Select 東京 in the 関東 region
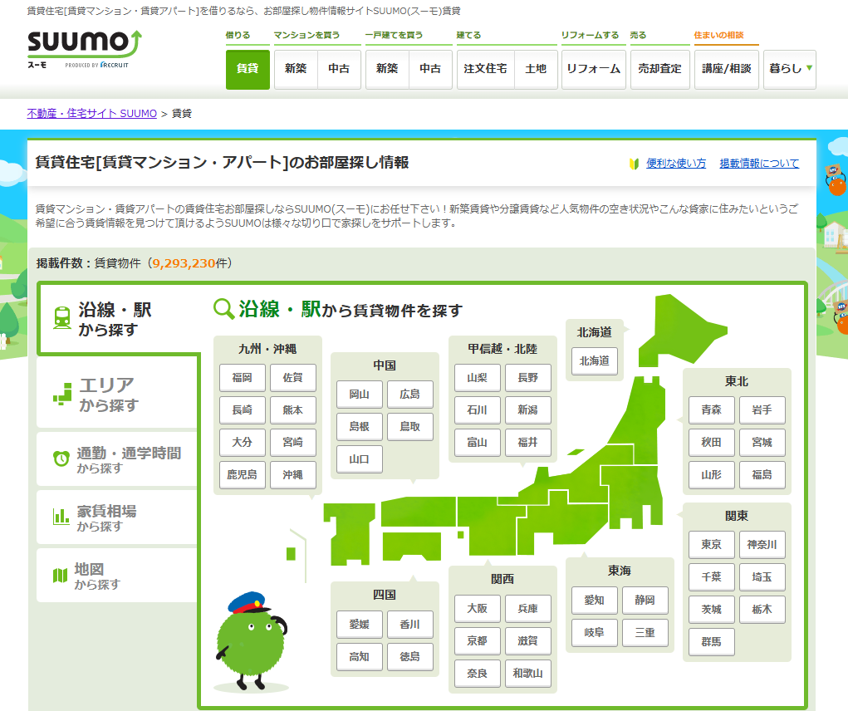 pos(711,545)
